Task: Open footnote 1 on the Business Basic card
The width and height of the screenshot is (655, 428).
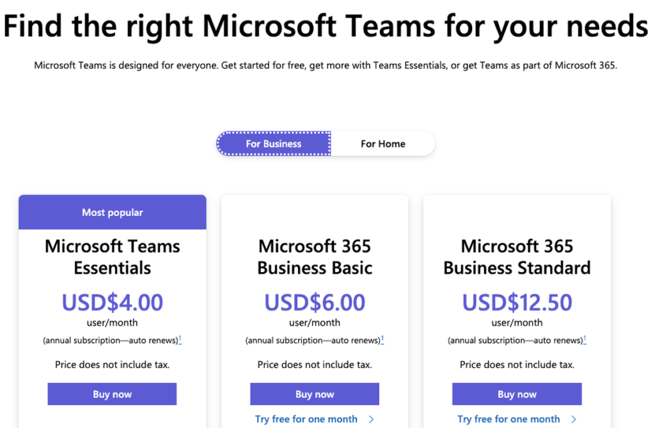Action: (x=381, y=337)
